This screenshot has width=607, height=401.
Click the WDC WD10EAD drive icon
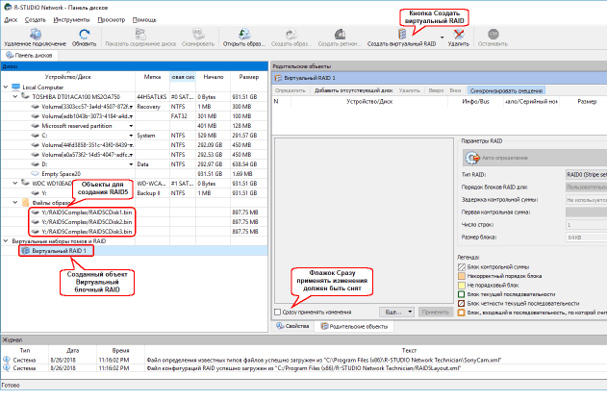pyautogui.click(x=25, y=183)
